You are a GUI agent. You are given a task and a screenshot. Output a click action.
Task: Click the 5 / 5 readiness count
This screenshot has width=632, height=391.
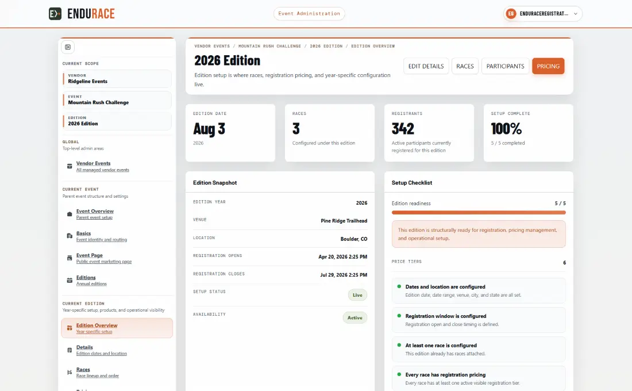tap(560, 204)
